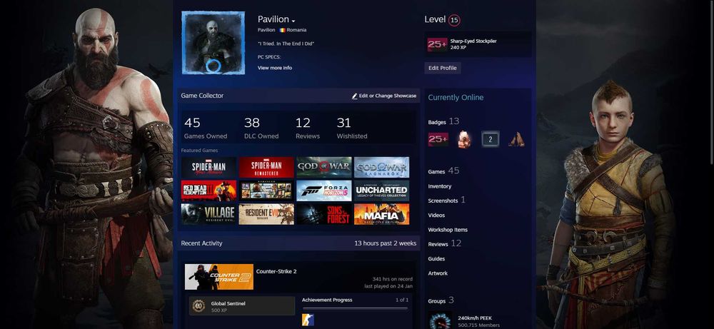Expand the Pavilion username dropdown arrow
Screen dimensions: 714x329
[293, 21]
